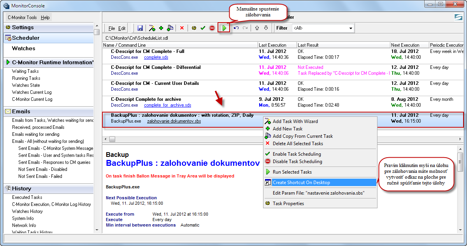The image size is (467, 246).
Task: Click the History section icon in sidebar
Action: (x=8, y=188)
